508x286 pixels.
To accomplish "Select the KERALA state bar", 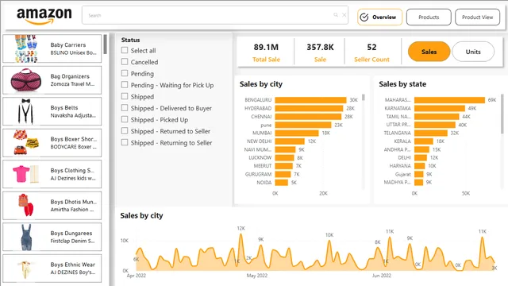I will click(x=424, y=141).
